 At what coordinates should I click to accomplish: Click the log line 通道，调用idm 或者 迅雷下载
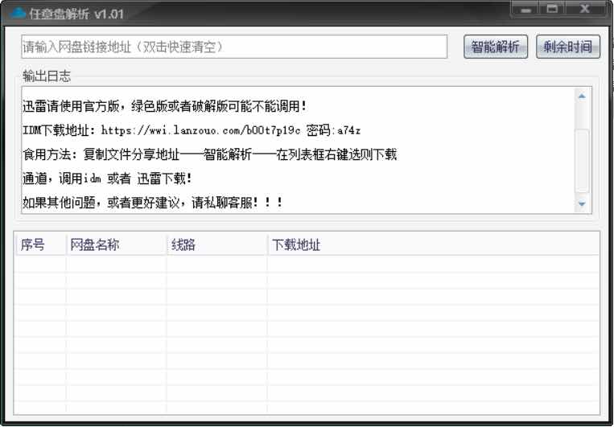click(x=107, y=179)
